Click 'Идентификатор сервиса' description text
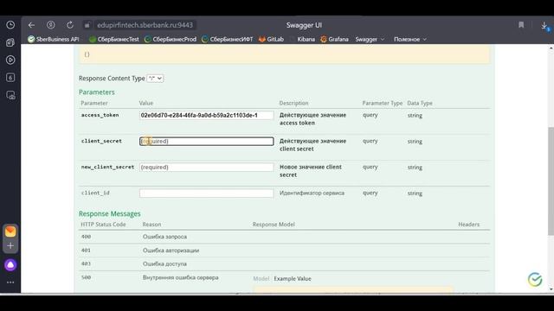554x311 pixels. pyautogui.click(x=312, y=193)
